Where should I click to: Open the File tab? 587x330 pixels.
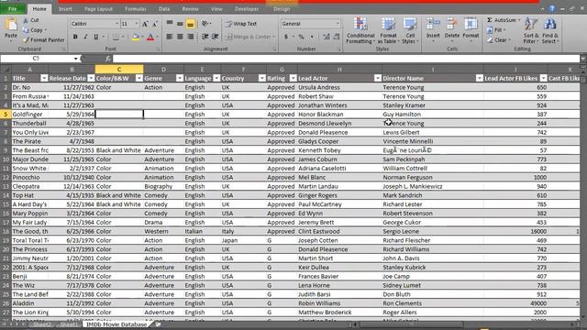click(13, 8)
